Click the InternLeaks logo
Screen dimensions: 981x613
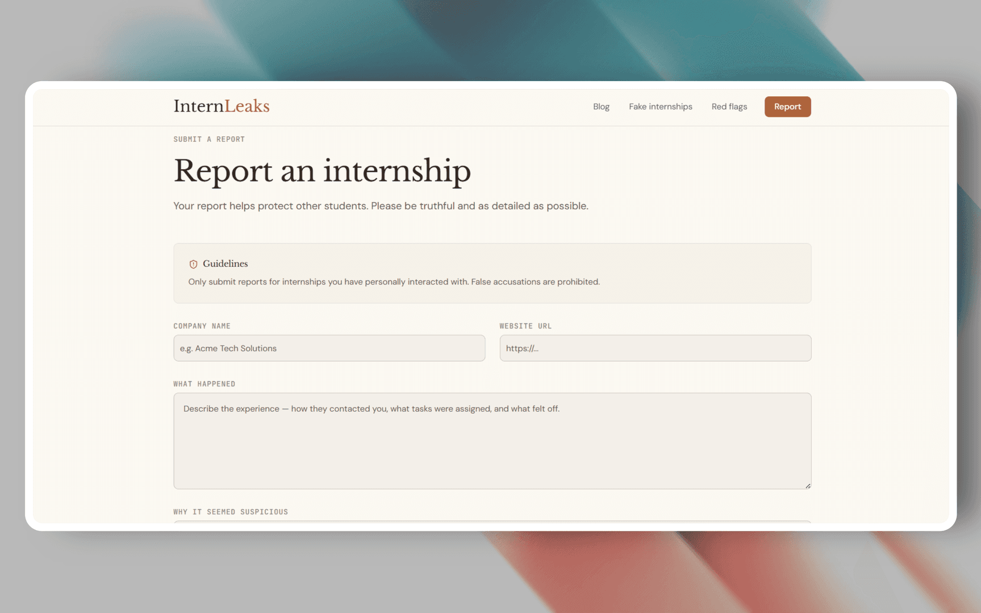222,106
